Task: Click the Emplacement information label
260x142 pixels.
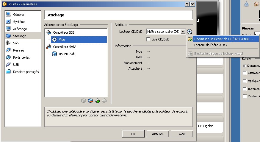Action: [134, 63]
